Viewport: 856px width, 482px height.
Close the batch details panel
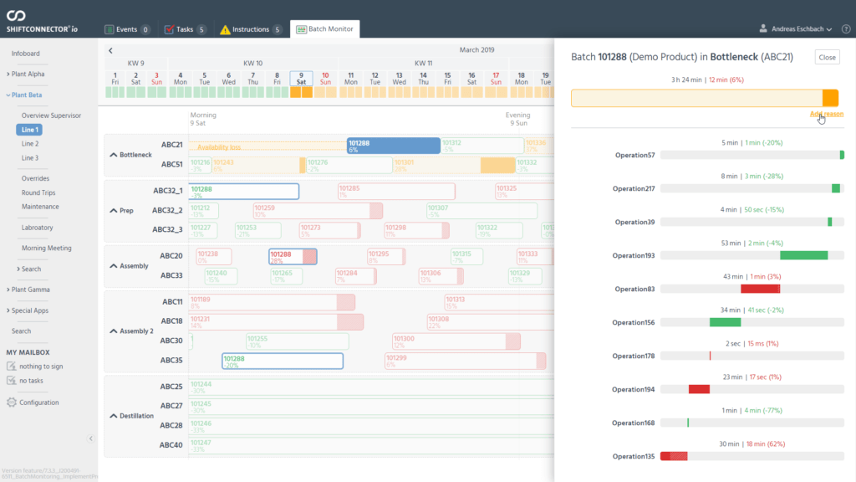[827, 58]
